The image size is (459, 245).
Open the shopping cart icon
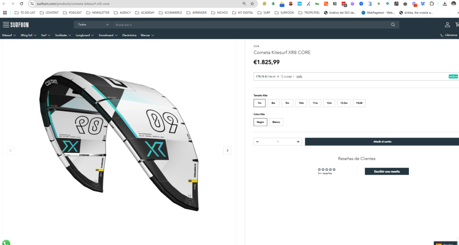pos(457,25)
